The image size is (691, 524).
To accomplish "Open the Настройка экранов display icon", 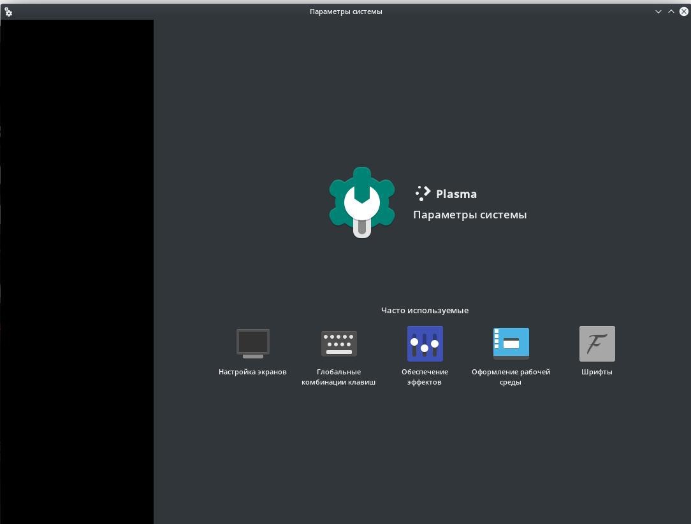I will click(252, 343).
